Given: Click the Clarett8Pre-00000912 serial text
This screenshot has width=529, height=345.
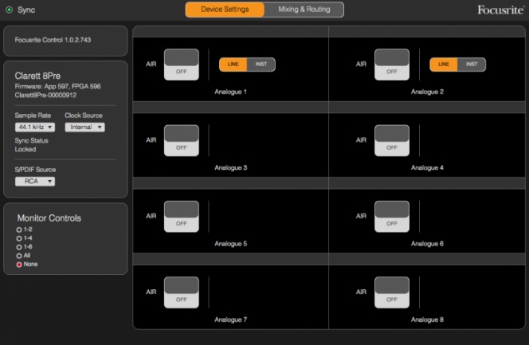Looking at the screenshot, I should point(45,95).
